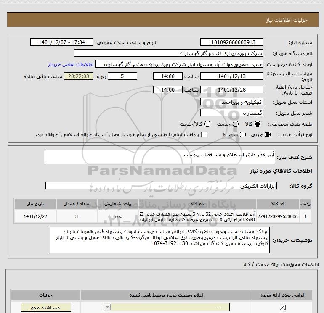Click the response deadline date 1401/12/13

click(x=231, y=76)
